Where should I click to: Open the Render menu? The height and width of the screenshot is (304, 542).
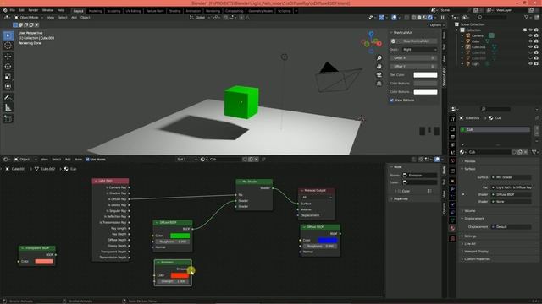coord(33,10)
